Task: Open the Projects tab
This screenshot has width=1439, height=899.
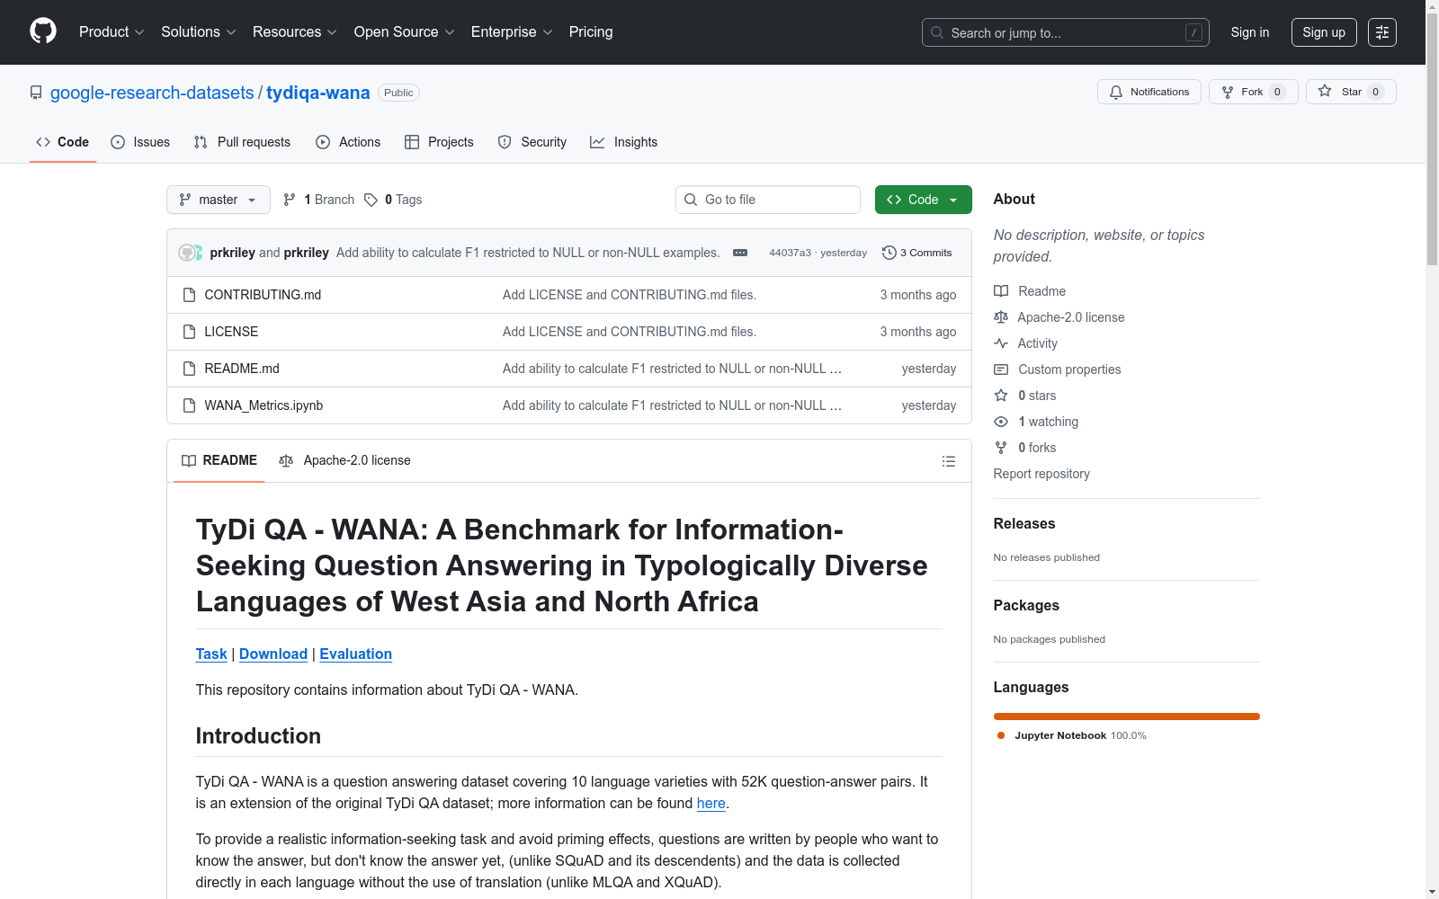Action: (439, 142)
